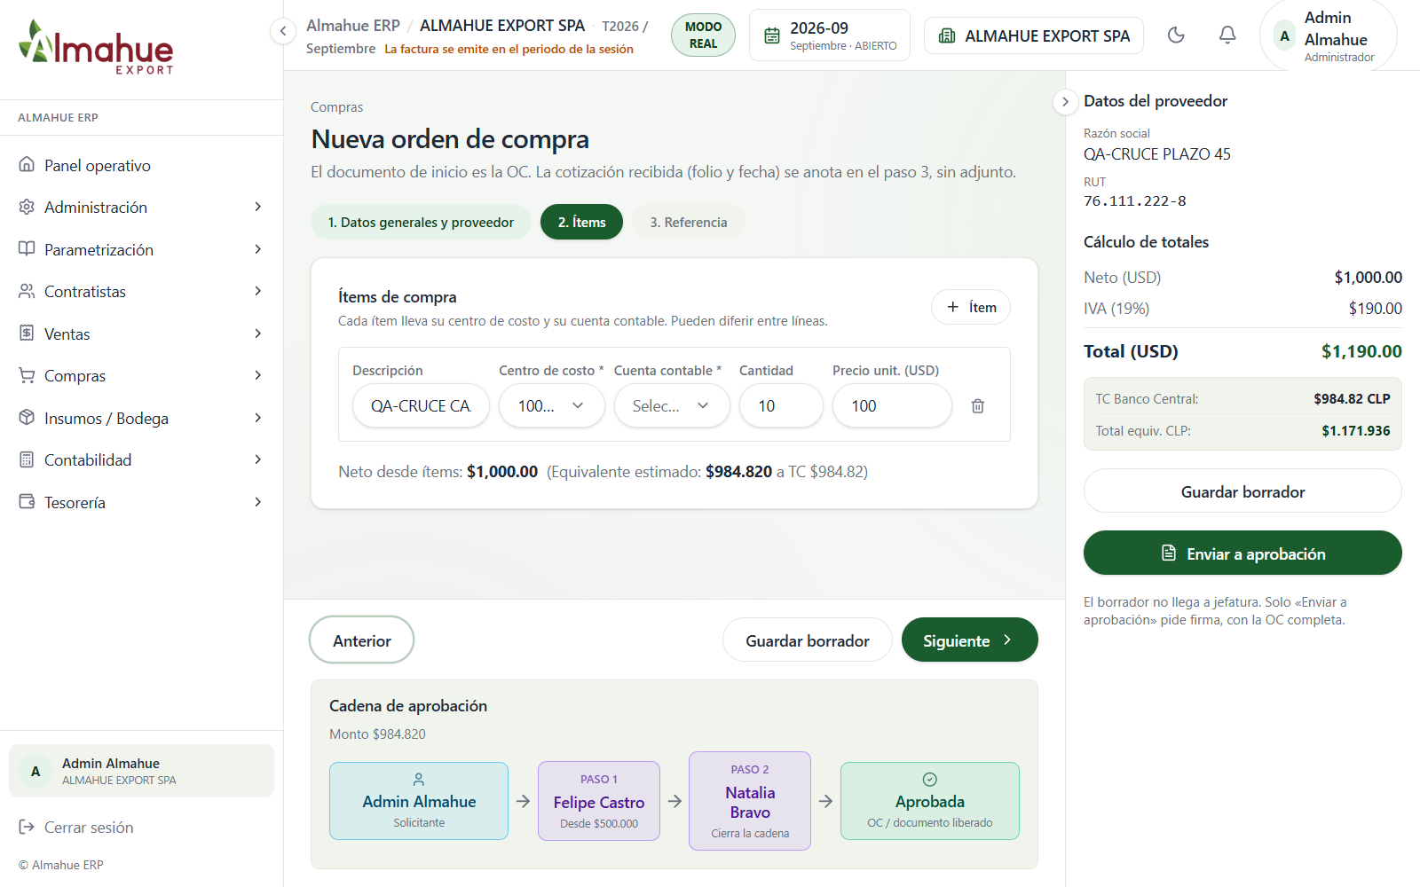Image resolution: width=1420 pixels, height=887 pixels.
Task: Click the Contabilidad calculator icon
Action: (27, 459)
